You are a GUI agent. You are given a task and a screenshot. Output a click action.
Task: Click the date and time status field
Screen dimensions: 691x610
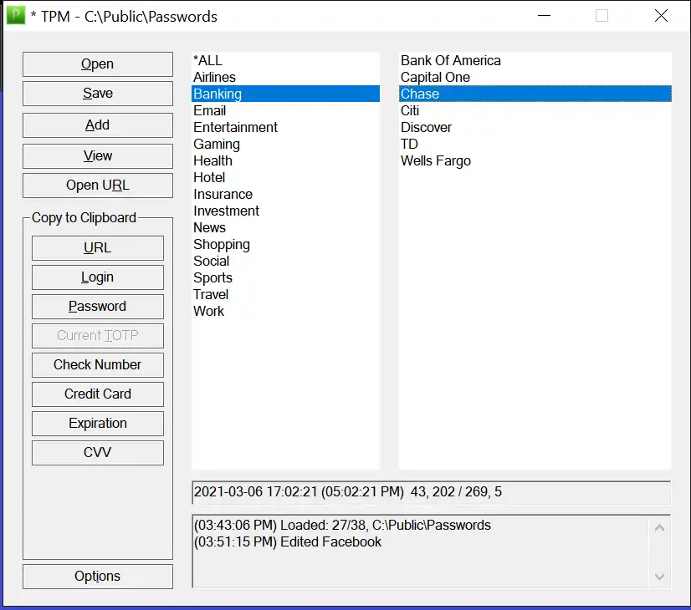[x=432, y=492]
